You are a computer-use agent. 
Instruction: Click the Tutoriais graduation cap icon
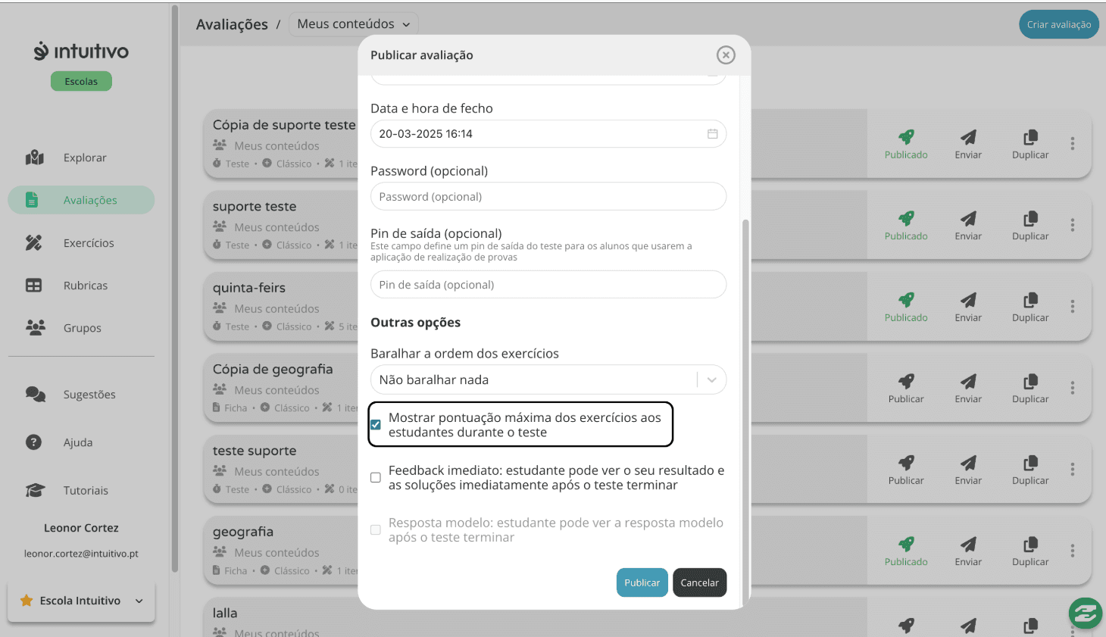pos(35,491)
